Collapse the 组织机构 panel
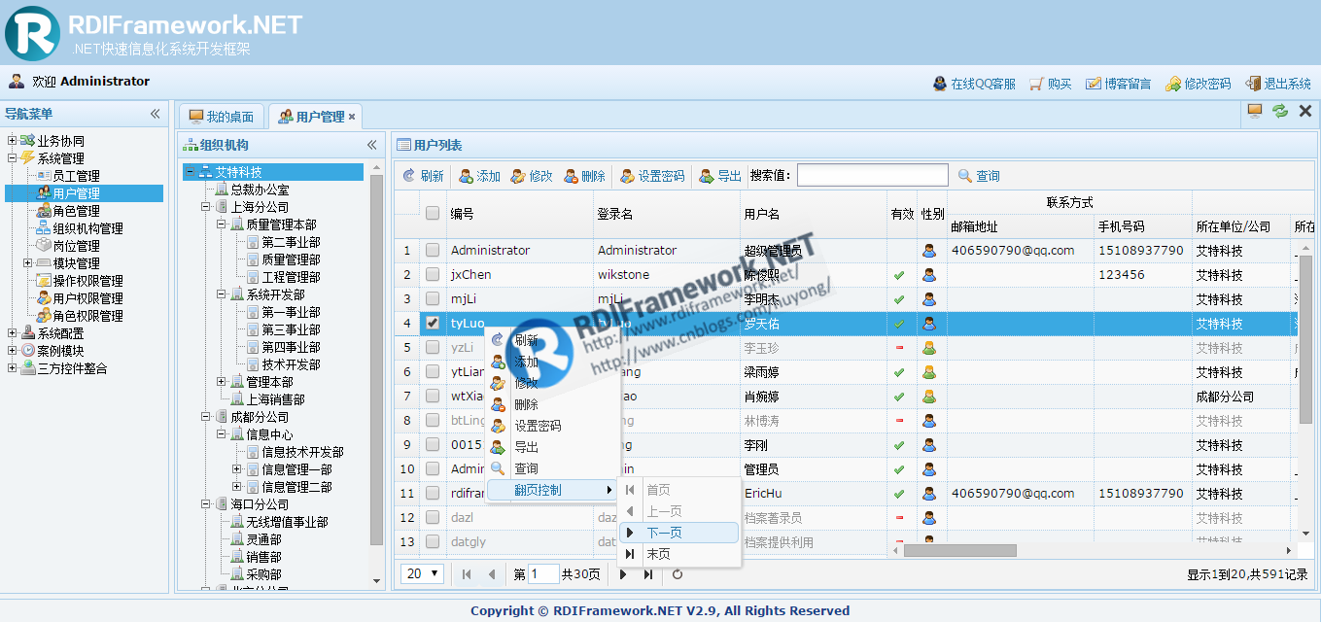1321x622 pixels. [x=371, y=145]
